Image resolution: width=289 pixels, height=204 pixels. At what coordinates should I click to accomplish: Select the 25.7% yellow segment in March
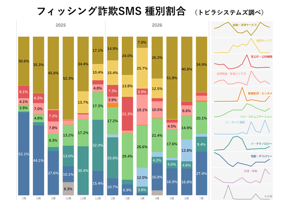142,68
